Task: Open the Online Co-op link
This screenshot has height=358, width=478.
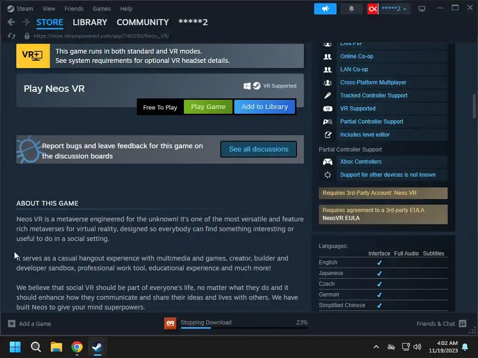Action: [357, 56]
